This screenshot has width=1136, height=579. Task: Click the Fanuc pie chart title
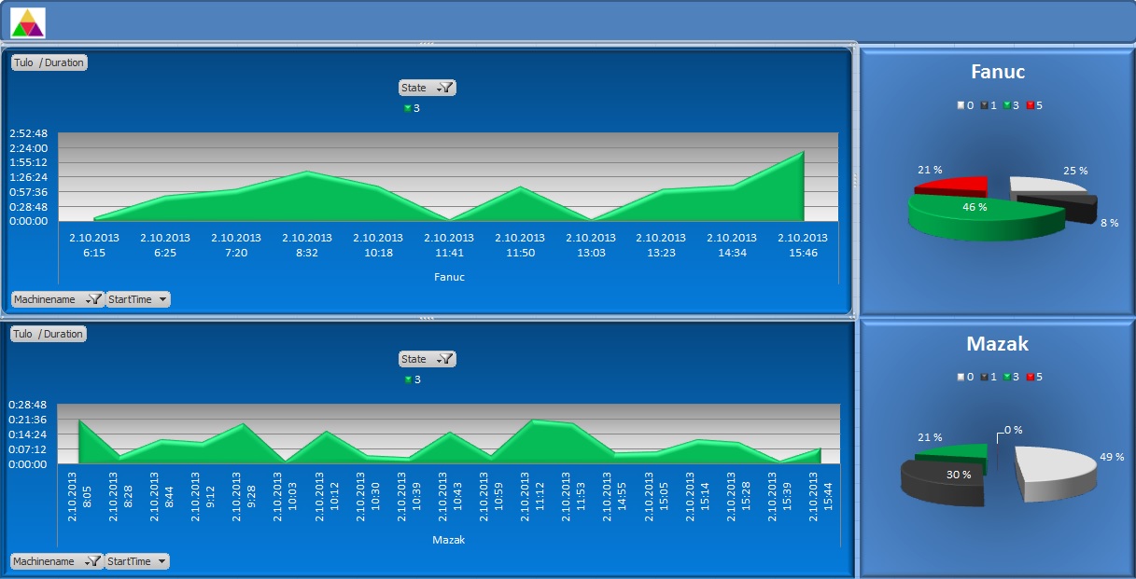pos(998,72)
